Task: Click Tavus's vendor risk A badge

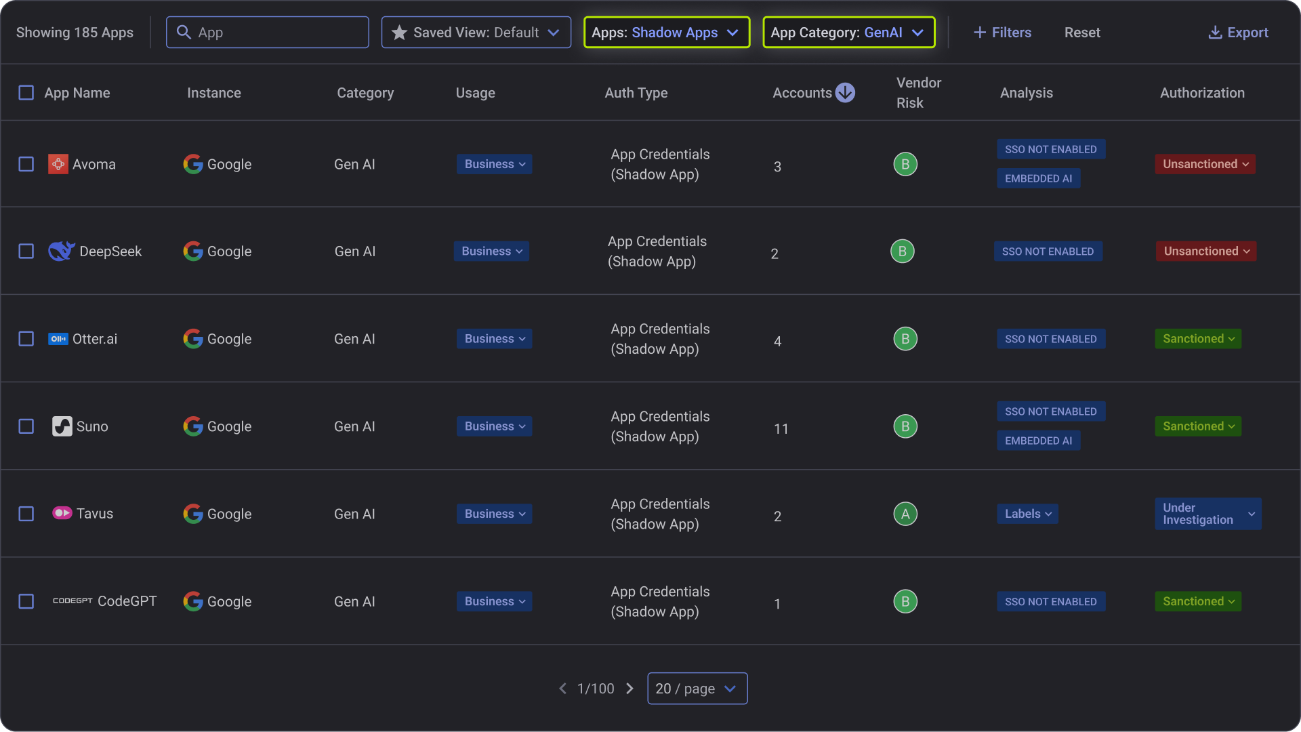Action: click(905, 514)
